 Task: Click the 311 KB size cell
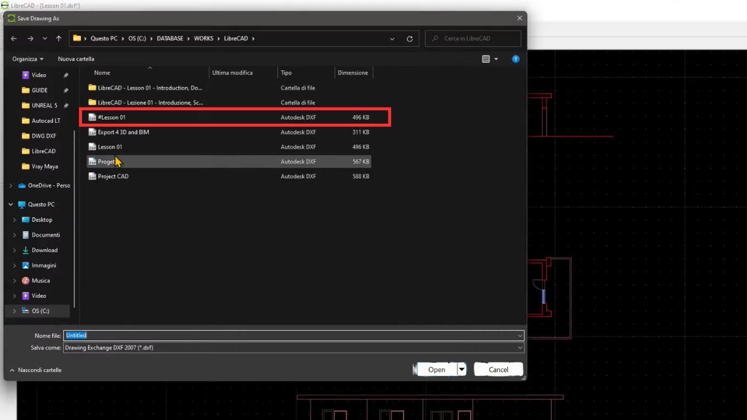point(361,132)
